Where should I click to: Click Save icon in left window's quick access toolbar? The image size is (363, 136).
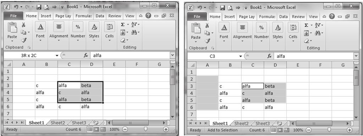click(39, 7)
